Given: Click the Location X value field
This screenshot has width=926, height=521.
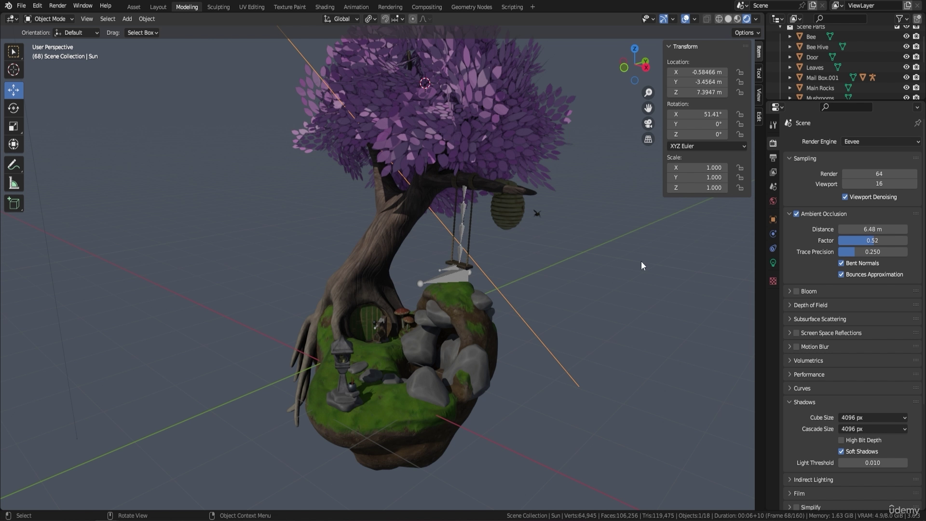Looking at the screenshot, I should coord(697,72).
